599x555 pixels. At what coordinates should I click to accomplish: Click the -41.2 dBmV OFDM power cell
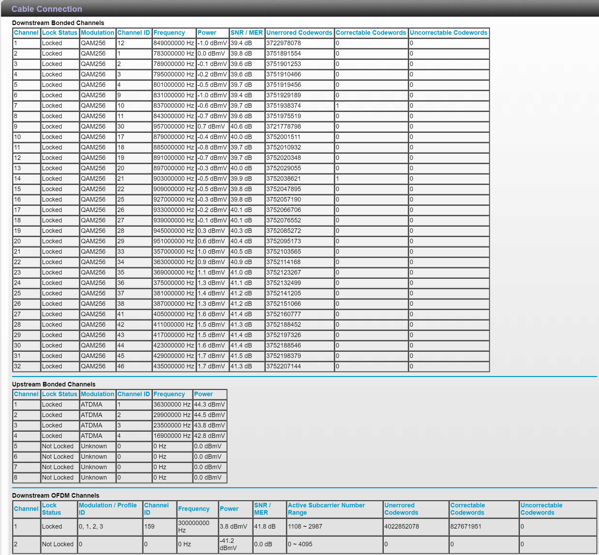228,544
